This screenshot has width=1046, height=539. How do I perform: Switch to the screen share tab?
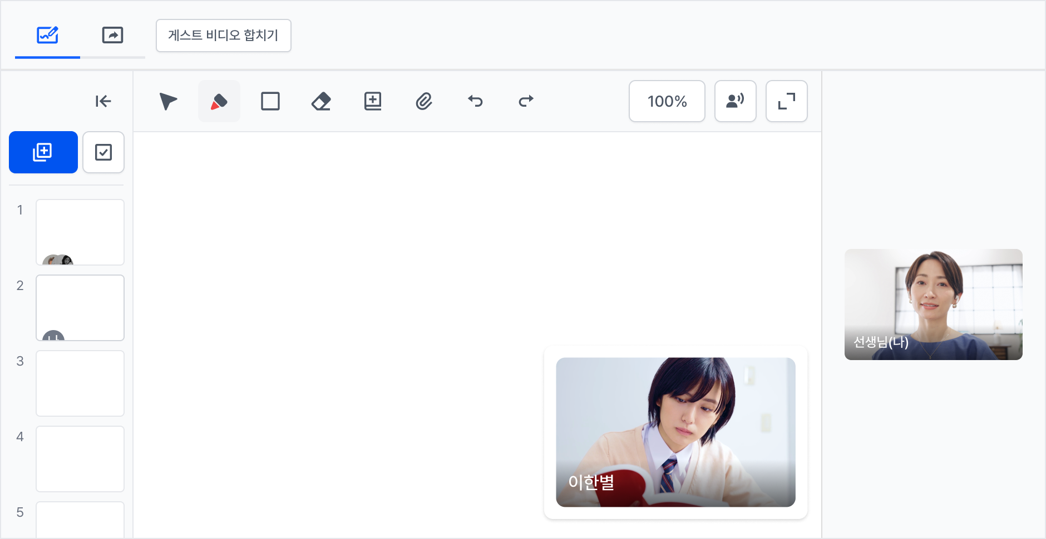[x=112, y=36]
